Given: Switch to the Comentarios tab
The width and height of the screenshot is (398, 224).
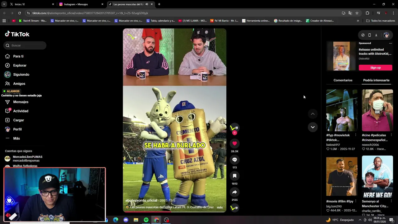Looking at the screenshot, I should tap(343, 80).
